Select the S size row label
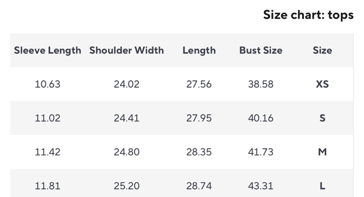The image size is (364, 197). [322, 118]
